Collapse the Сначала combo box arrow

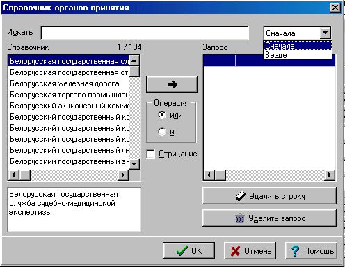pyautogui.click(x=325, y=33)
